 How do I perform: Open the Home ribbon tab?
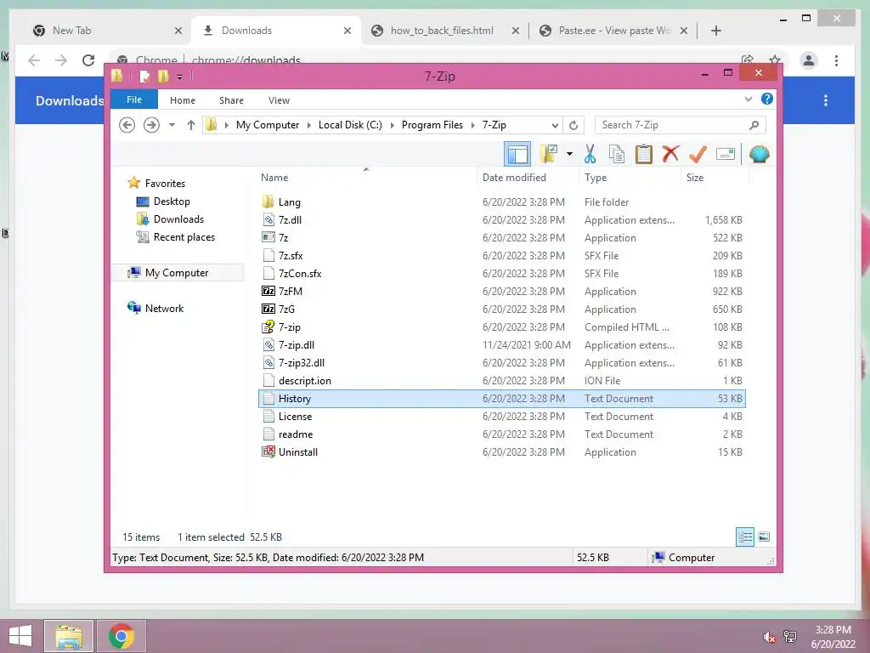(183, 100)
